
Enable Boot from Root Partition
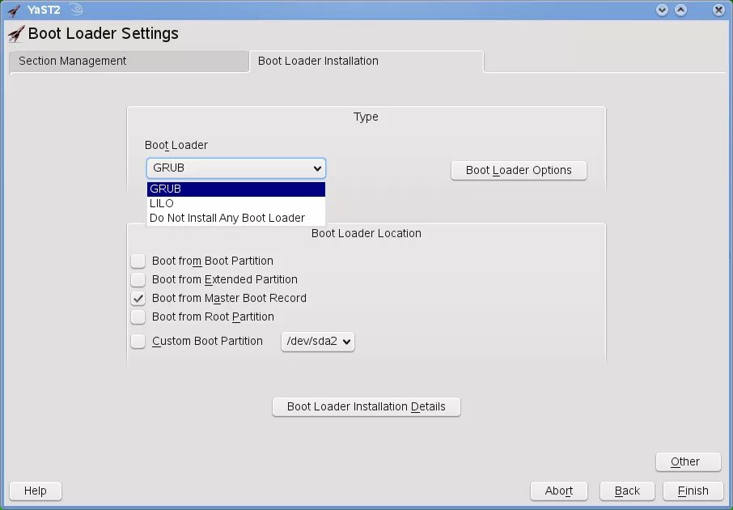click(138, 317)
